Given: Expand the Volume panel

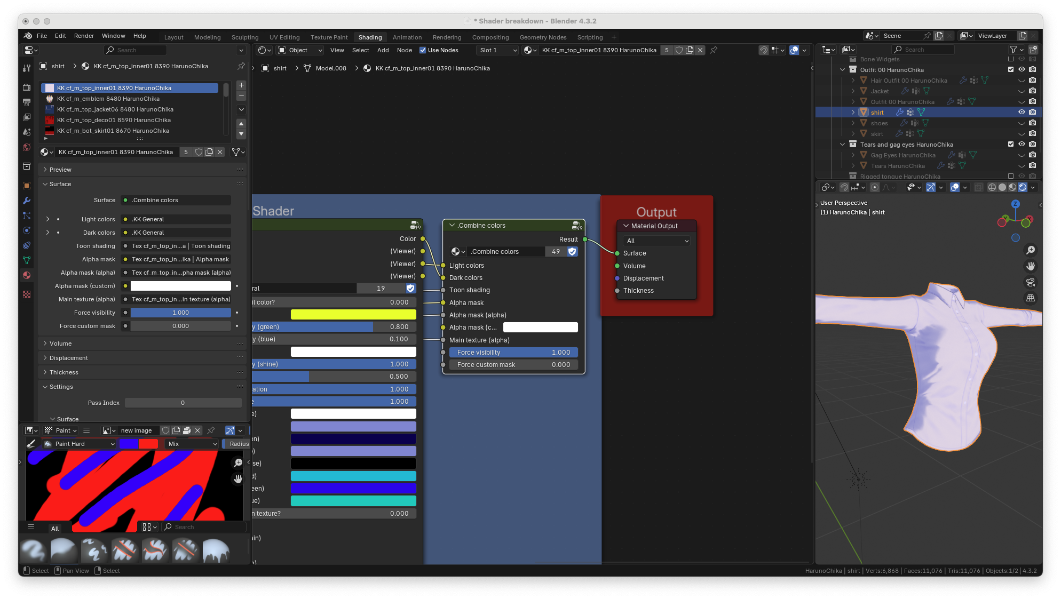Looking at the screenshot, I should coord(60,344).
